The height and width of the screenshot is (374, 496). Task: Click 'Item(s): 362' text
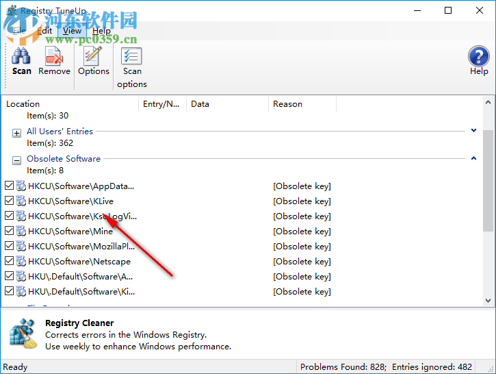pyautogui.click(x=50, y=143)
